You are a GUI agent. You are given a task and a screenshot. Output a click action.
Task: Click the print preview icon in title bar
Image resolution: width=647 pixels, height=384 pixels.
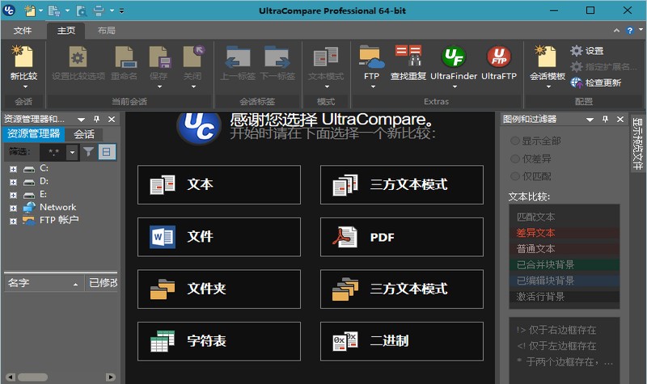pyautogui.click(x=82, y=11)
